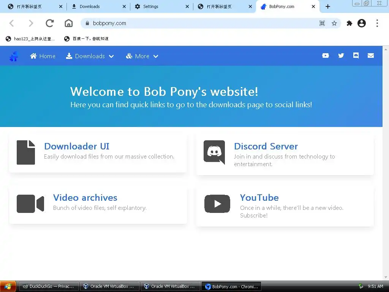The height and width of the screenshot is (292, 389).
Task: Close the Settings tab
Action: coord(187,7)
